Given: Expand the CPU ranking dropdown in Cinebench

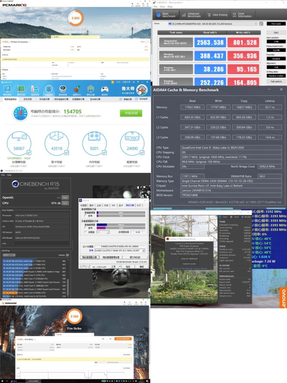Looking at the screenshot, I should (9, 255).
